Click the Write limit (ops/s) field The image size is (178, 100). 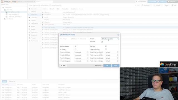pyautogui.click(x=81, y=61)
